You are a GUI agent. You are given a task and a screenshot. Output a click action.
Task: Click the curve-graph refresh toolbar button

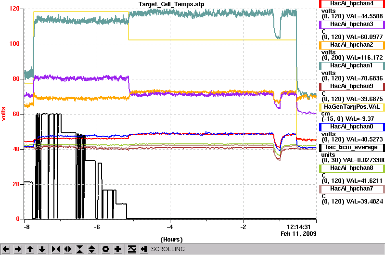(132, 249)
